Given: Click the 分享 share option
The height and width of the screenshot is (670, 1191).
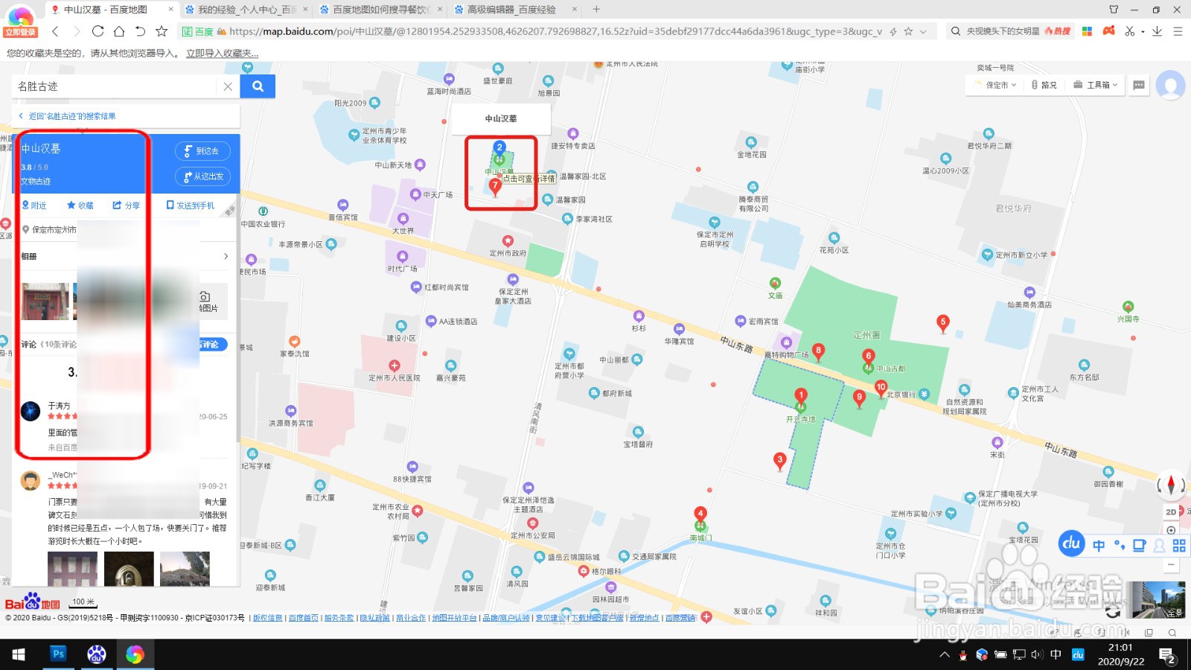Looking at the screenshot, I should click(x=126, y=205).
